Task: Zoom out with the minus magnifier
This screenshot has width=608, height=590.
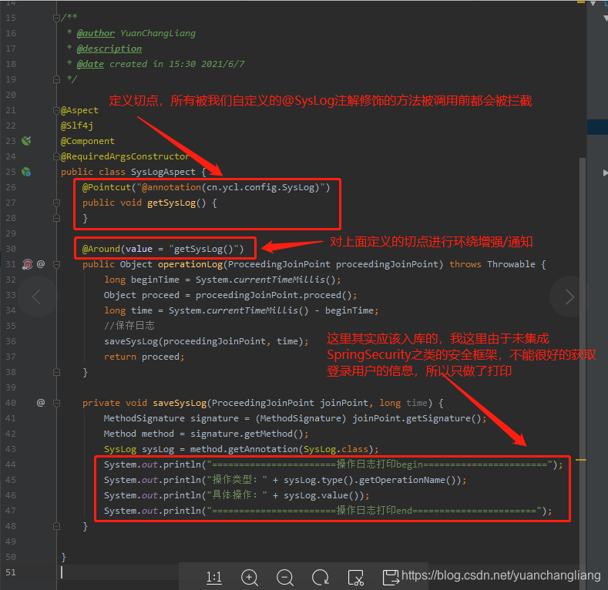Action: [x=285, y=577]
